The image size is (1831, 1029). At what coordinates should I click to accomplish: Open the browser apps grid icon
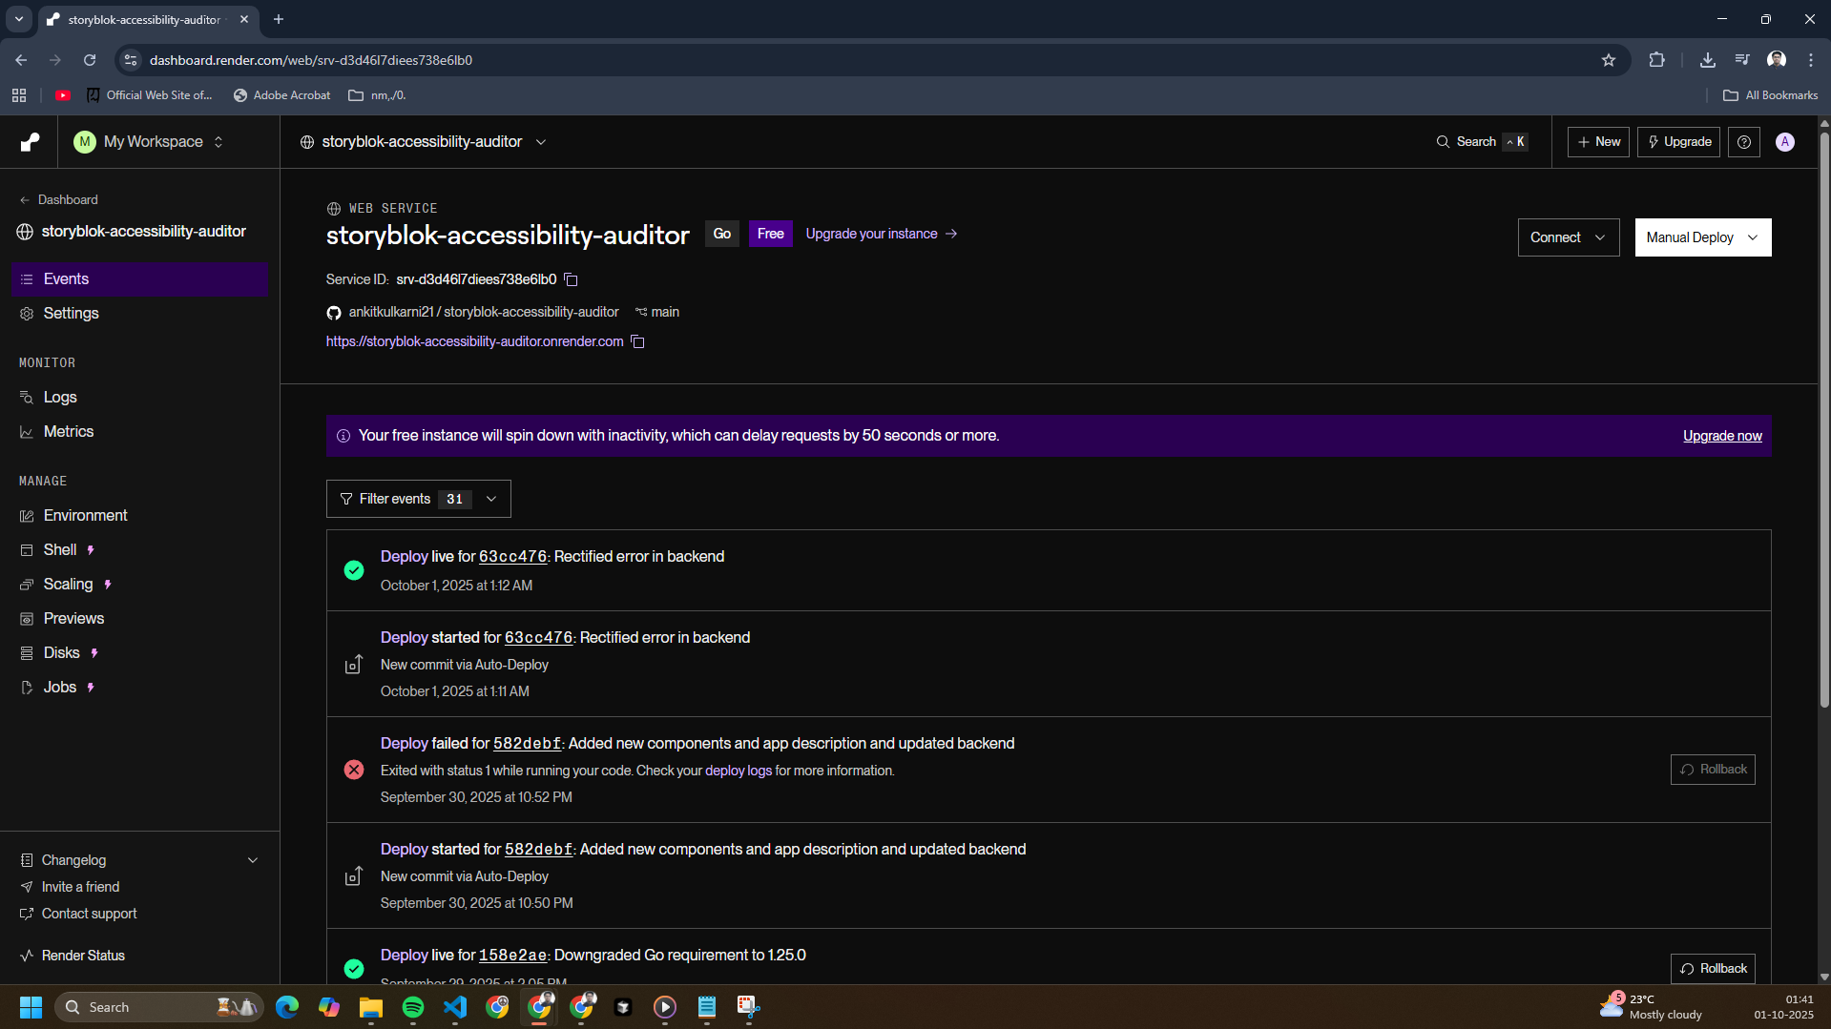(x=19, y=95)
